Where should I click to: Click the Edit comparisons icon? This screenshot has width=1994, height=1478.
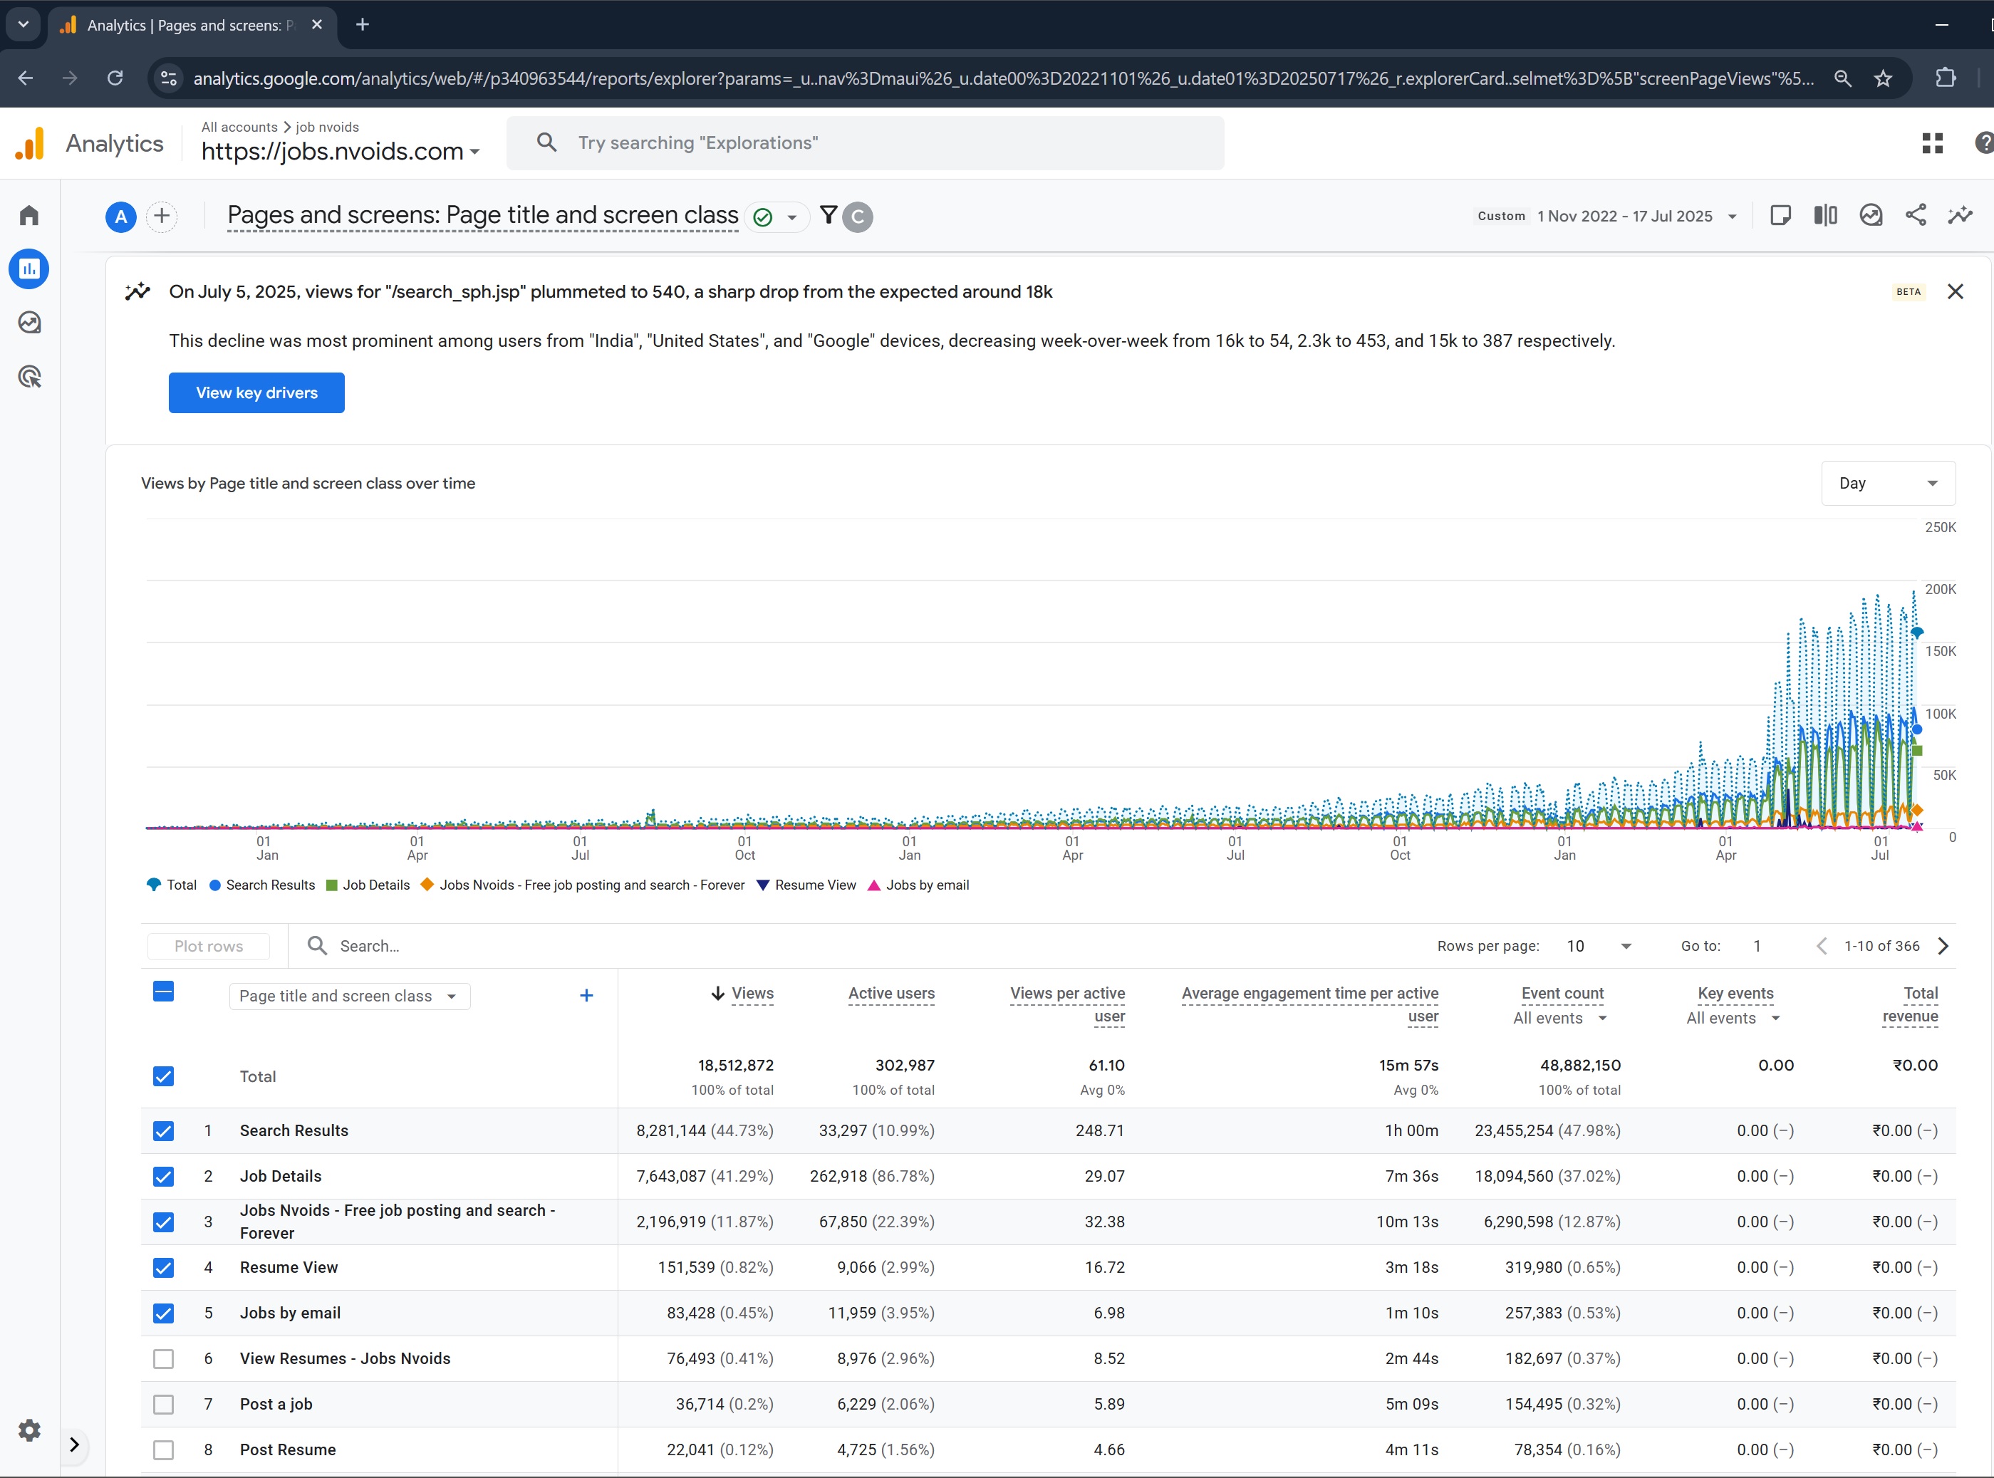[x=1825, y=216]
